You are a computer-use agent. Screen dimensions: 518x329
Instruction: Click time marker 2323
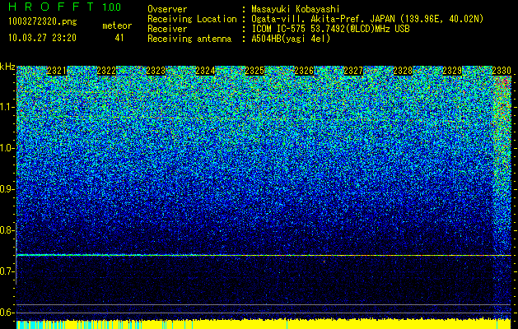coord(156,71)
